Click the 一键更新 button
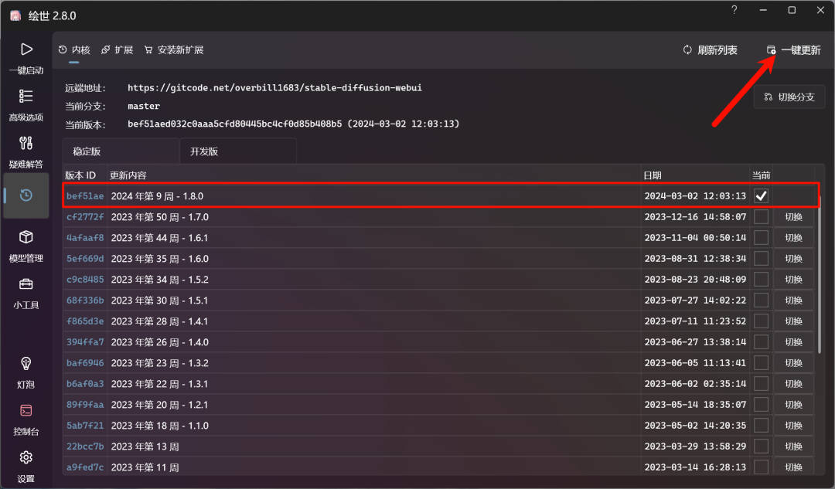 tap(793, 50)
